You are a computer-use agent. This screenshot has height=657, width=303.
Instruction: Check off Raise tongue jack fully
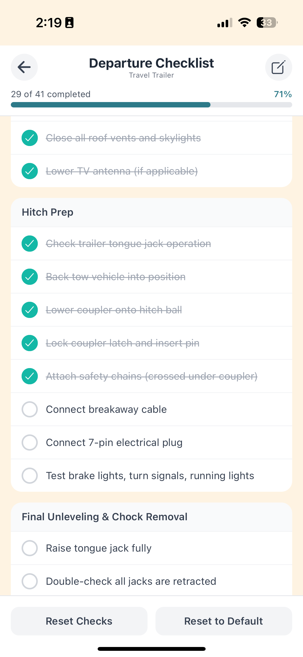tap(30, 548)
